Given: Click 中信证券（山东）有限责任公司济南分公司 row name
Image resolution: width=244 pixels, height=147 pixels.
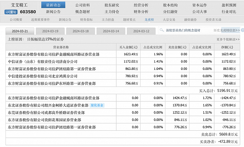Looking at the screenshot, I should [43, 62].
